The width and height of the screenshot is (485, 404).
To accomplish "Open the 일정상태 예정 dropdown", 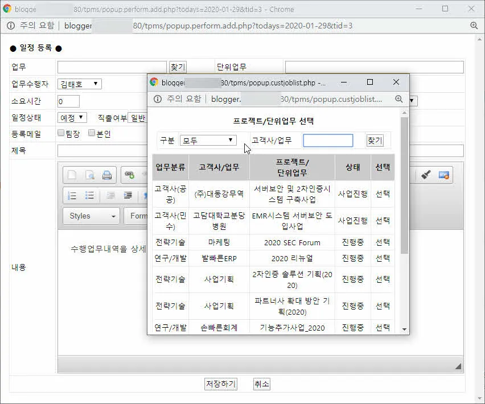I will pos(72,117).
